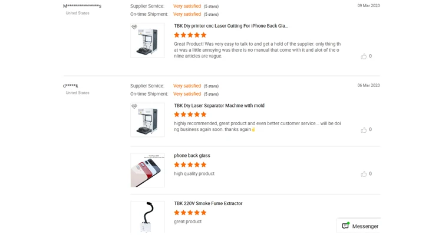The width and height of the screenshot is (442, 235).
Task: Click the first reviewer's masked name starting with M
Action: [x=82, y=6]
